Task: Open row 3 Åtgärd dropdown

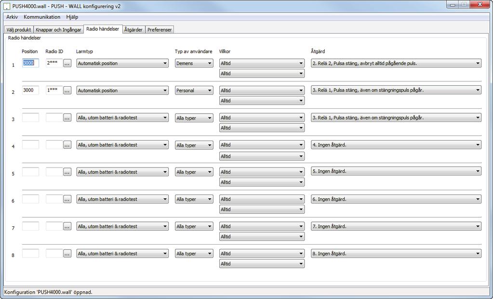Action: 396,118
